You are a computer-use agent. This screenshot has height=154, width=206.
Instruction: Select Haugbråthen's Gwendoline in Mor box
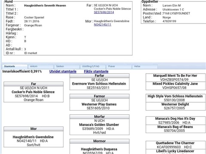33,137
